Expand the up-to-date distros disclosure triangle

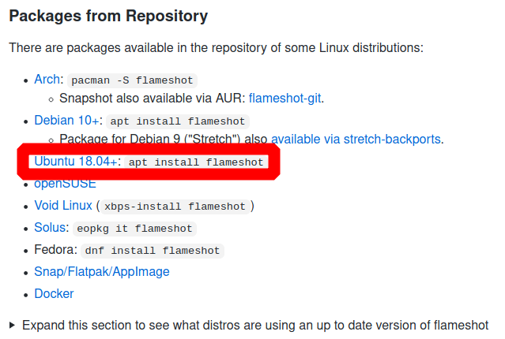coord(12,325)
